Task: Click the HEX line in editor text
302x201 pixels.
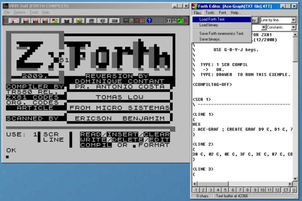Action: point(197,124)
